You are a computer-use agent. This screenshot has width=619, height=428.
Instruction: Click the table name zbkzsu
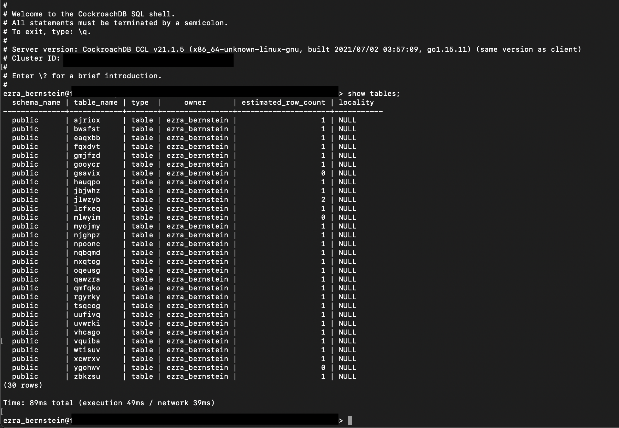(87, 377)
